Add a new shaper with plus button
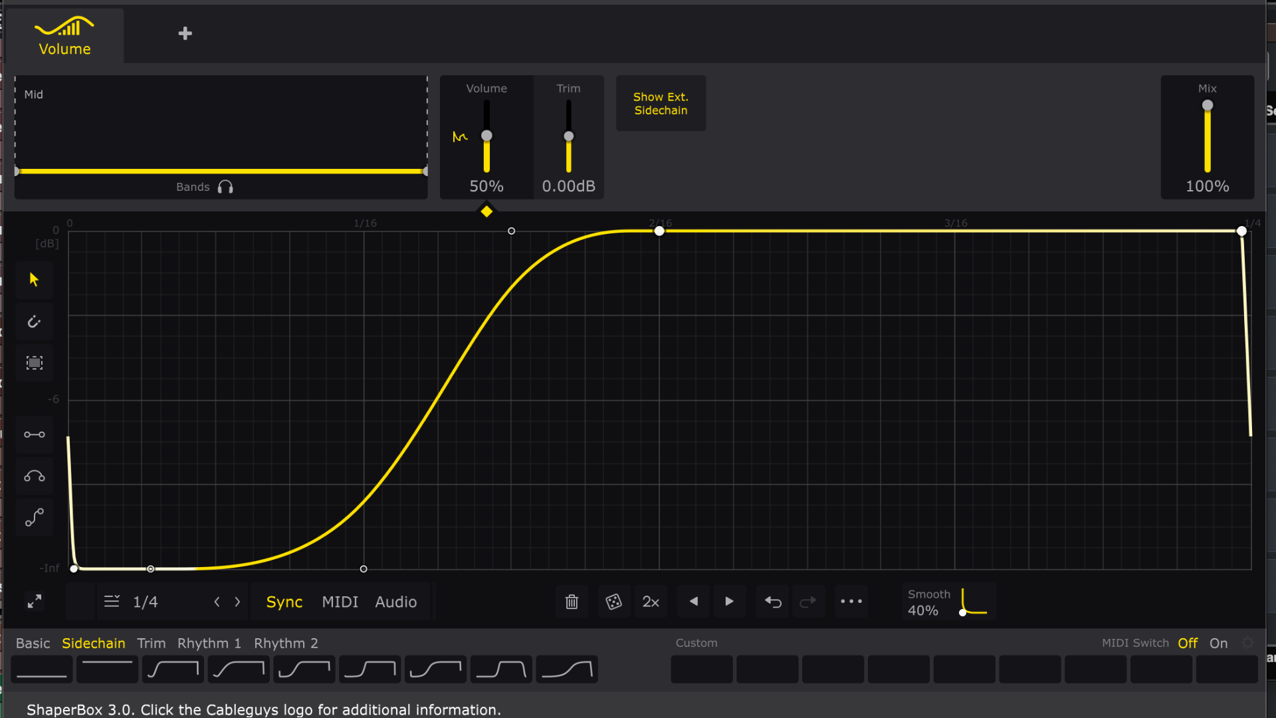The width and height of the screenshot is (1276, 718). [185, 33]
